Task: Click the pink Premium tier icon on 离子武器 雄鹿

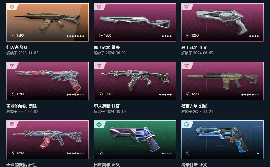Action: [99, 7]
